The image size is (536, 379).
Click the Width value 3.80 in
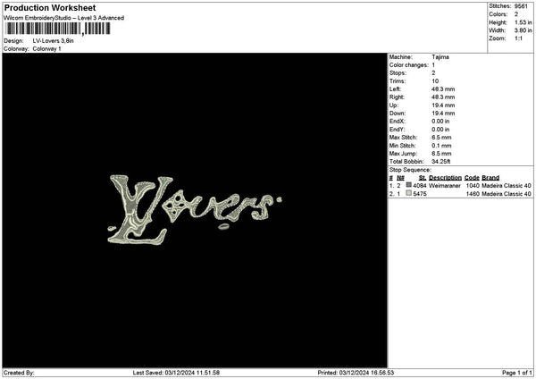point(523,30)
